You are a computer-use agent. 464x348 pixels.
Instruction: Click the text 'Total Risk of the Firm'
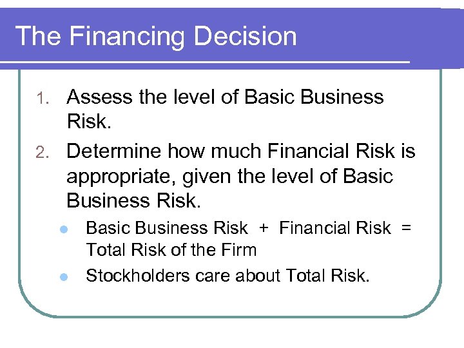point(171,250)
